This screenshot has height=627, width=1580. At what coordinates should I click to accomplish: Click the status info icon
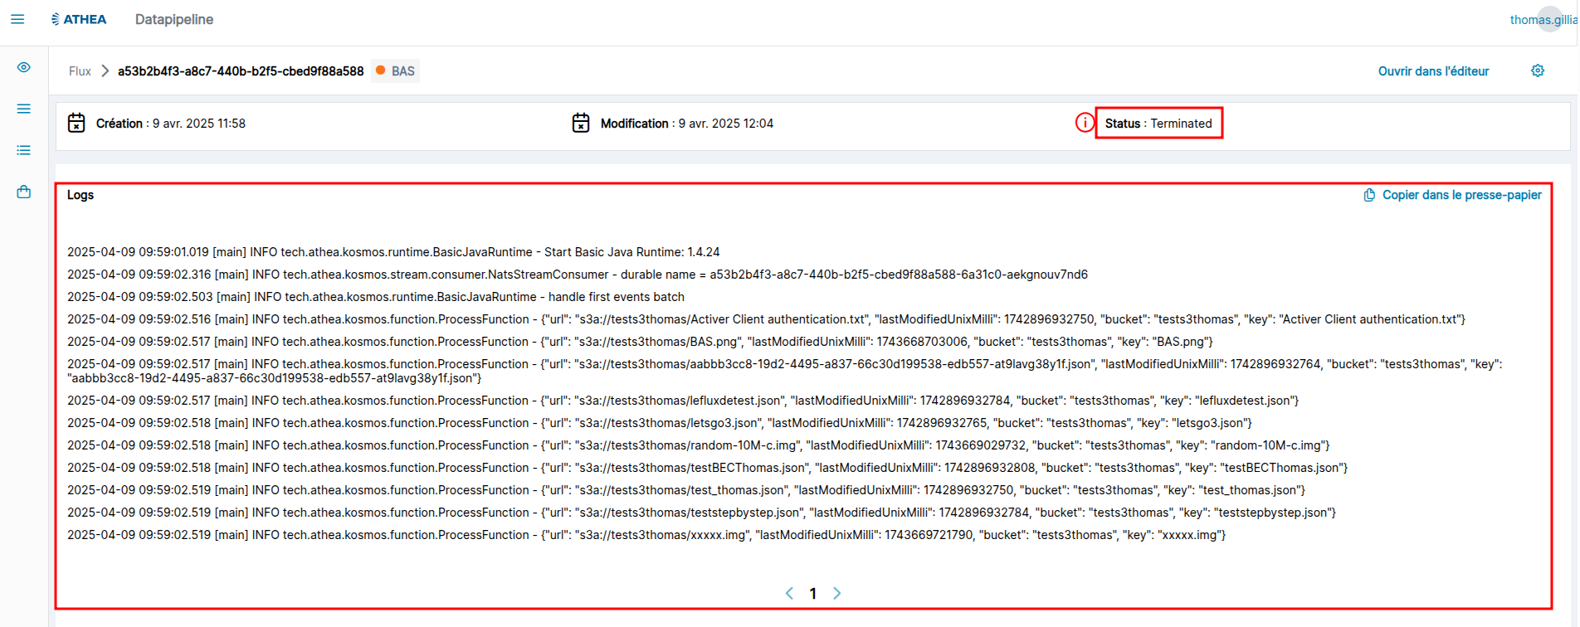coord(1084,123)
